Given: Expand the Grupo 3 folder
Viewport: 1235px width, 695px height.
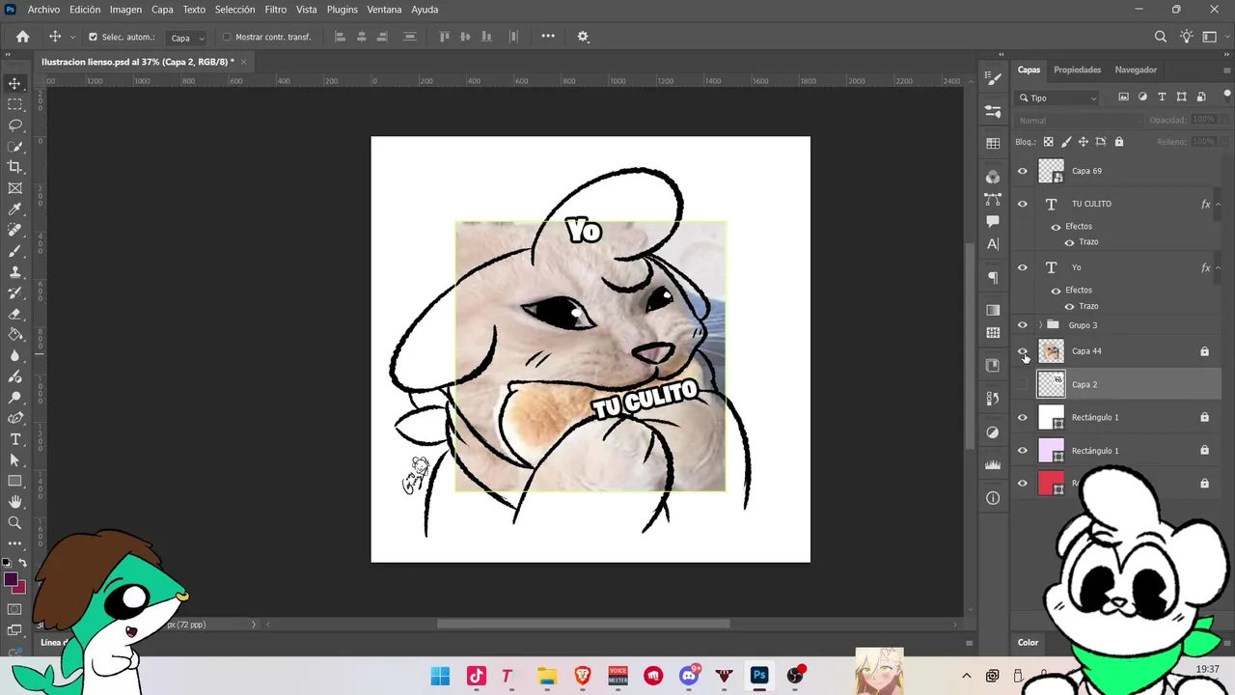Looking at the screenshot, I should click(x=1040, y=325).
